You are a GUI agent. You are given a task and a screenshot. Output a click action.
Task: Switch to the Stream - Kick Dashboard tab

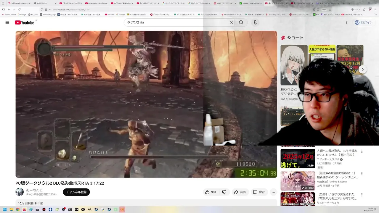(251, 3)
